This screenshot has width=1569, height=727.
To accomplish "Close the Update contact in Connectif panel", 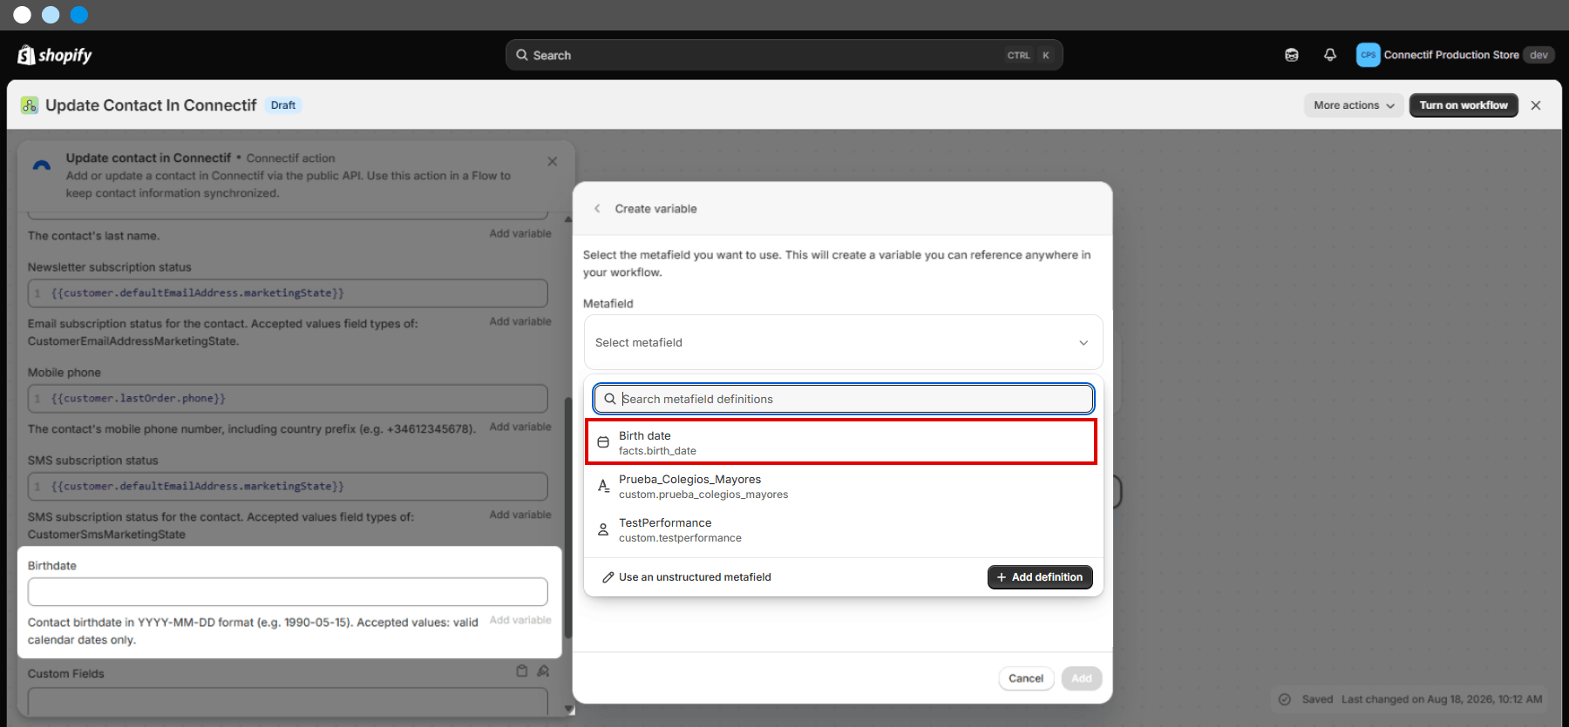I will click(x=552, y=161).
